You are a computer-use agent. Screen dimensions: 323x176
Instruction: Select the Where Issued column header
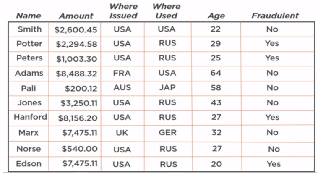tap(123, 11)
